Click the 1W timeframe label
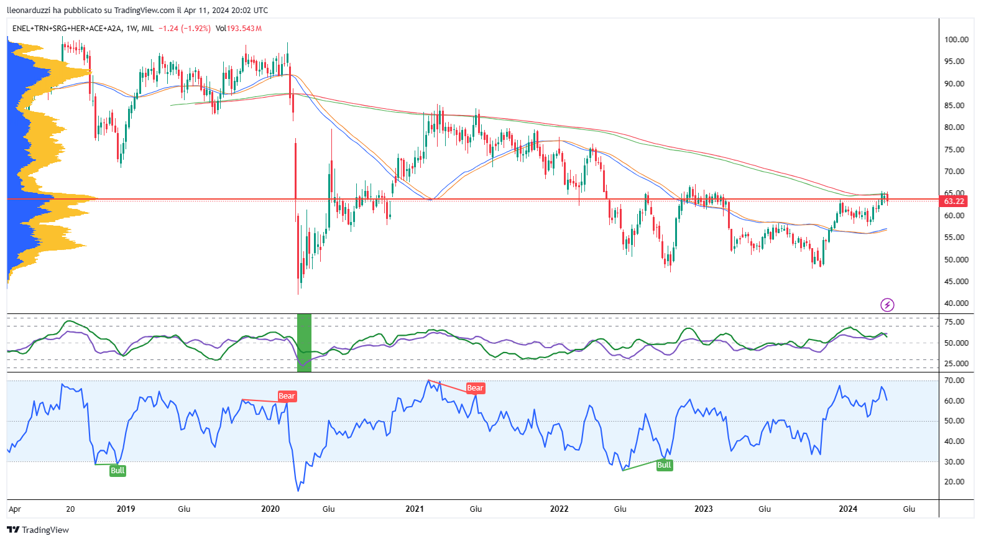Image resolution: width=981 pixels, height=541 pixels. click(131, 29)
